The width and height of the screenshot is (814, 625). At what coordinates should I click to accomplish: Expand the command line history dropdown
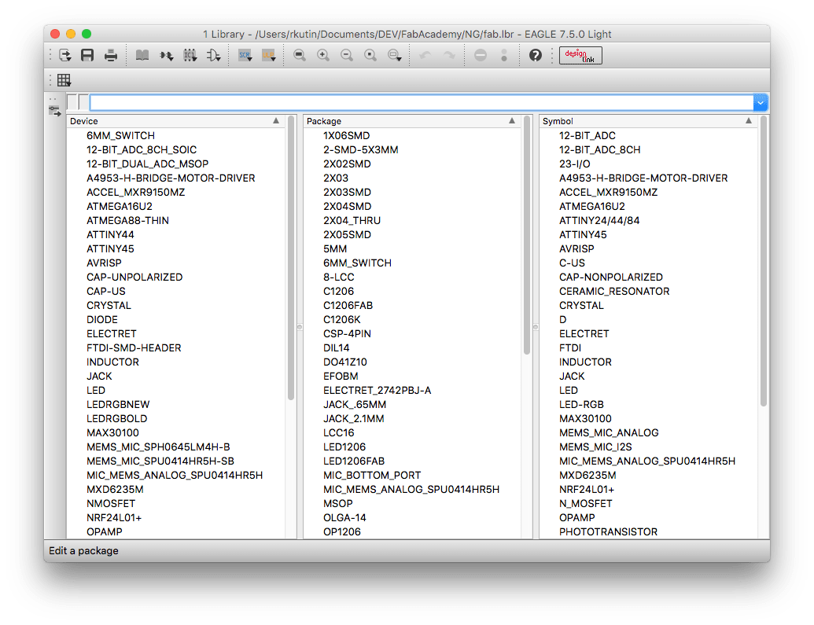760,103
